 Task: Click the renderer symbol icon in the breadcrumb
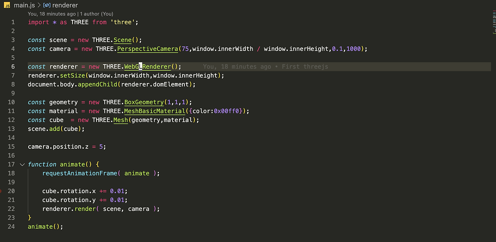pyautogui.click(x=46, y=5)
